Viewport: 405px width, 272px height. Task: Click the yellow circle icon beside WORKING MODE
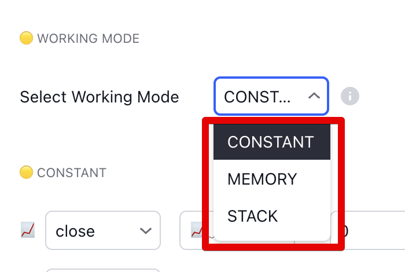26,39
